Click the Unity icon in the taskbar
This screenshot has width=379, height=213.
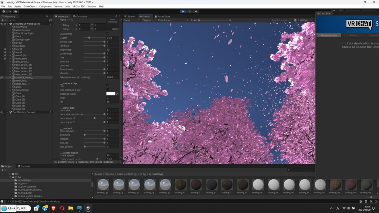point(88,209)
